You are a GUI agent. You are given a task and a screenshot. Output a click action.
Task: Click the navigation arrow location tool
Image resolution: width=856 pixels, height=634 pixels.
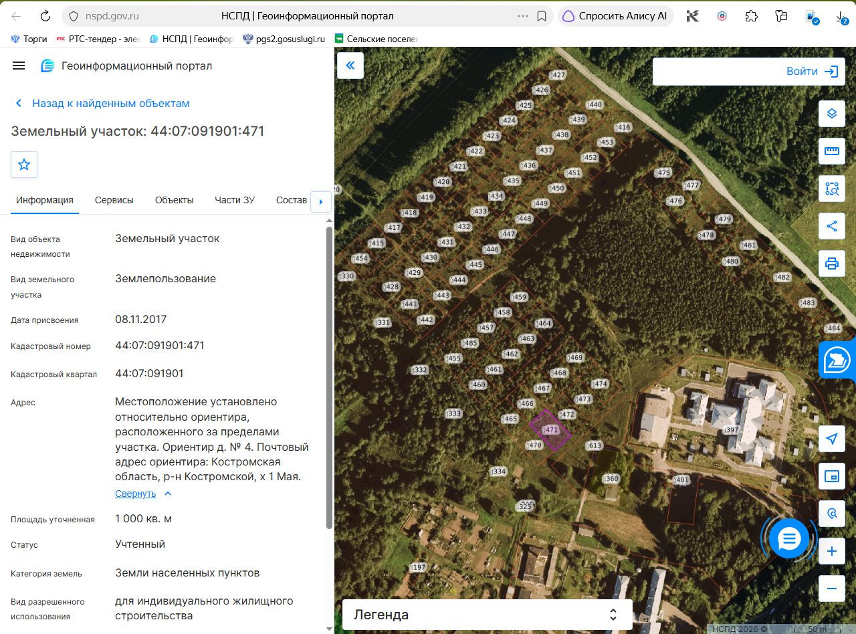(x=832, y=439)
